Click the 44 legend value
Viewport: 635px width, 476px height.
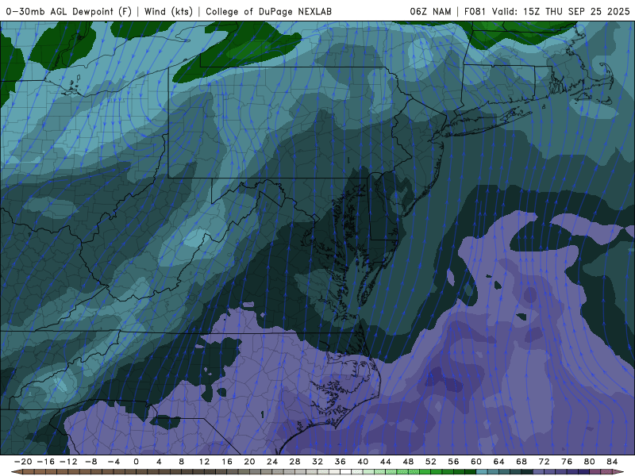386,462
